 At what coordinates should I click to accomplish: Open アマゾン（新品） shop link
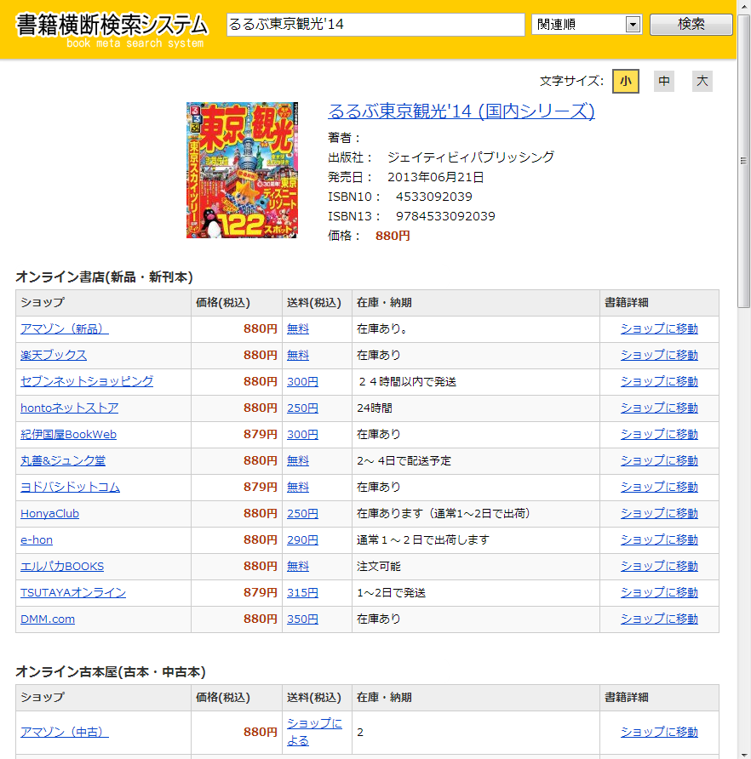(65, 328)
